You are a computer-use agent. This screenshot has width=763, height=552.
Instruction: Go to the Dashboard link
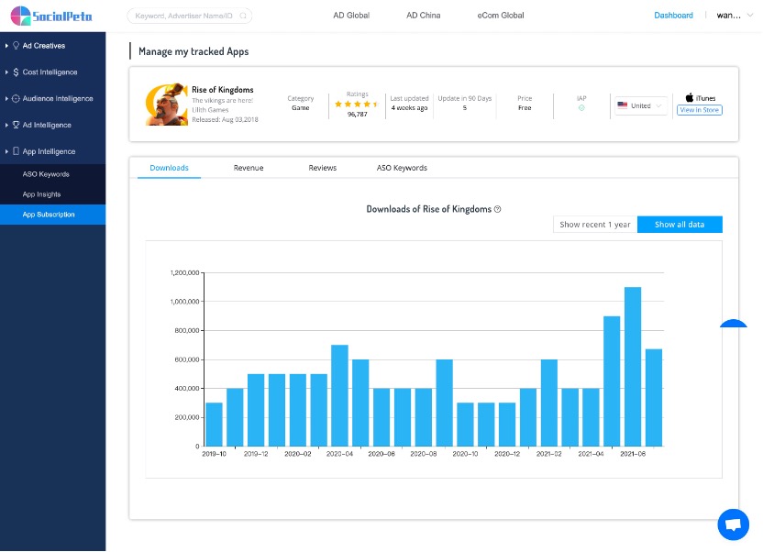point(673,16)
